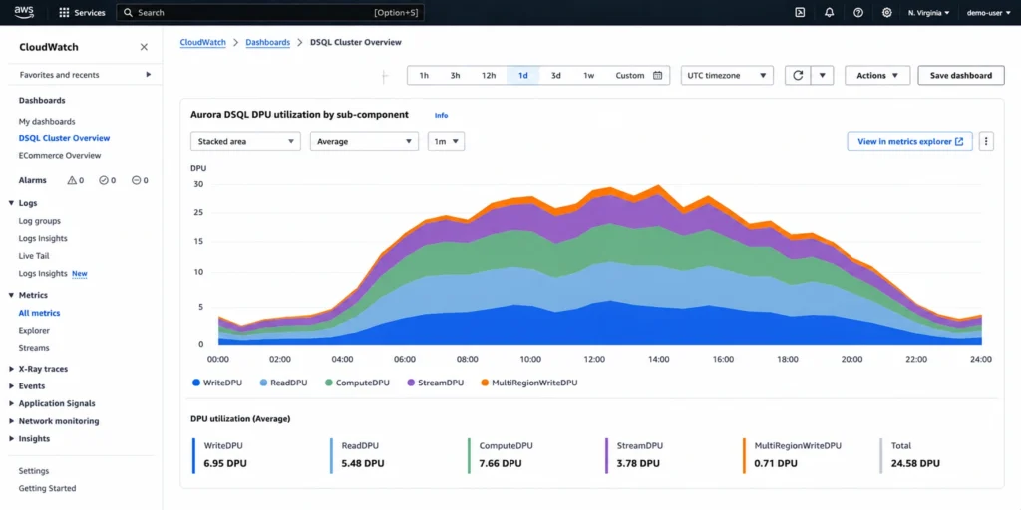Open the Services grid menu
The height and width of the screenshot is (510, 1021).
[x=82, y=12]
